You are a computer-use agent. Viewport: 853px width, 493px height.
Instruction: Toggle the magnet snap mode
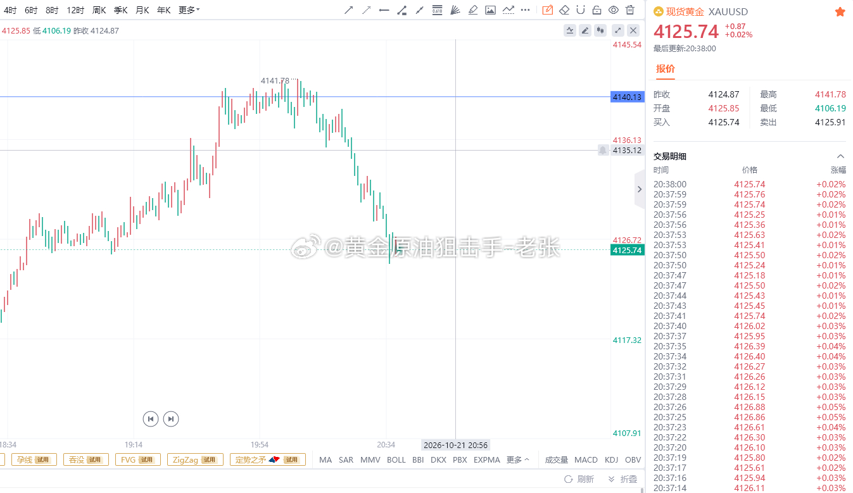[x=581, y=10]
